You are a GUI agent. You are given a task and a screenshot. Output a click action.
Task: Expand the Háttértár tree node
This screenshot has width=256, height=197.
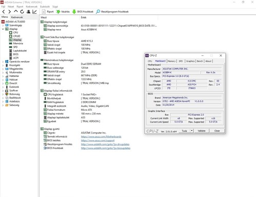[3, 76]
